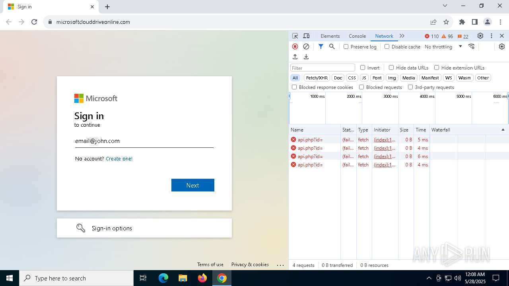Show hidden system tray icons
Image resolution: width=509 pixels, height=286 pixels.
click(429, 278)
